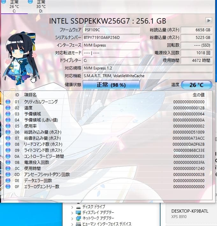
Task: Click the total host reads value 6658 GB
Action: click(197, 30)
